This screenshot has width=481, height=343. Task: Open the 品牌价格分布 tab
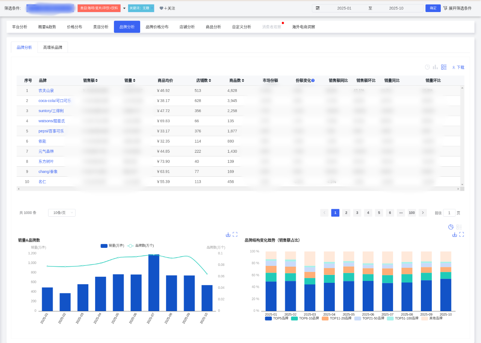click(x=157, y=27)
